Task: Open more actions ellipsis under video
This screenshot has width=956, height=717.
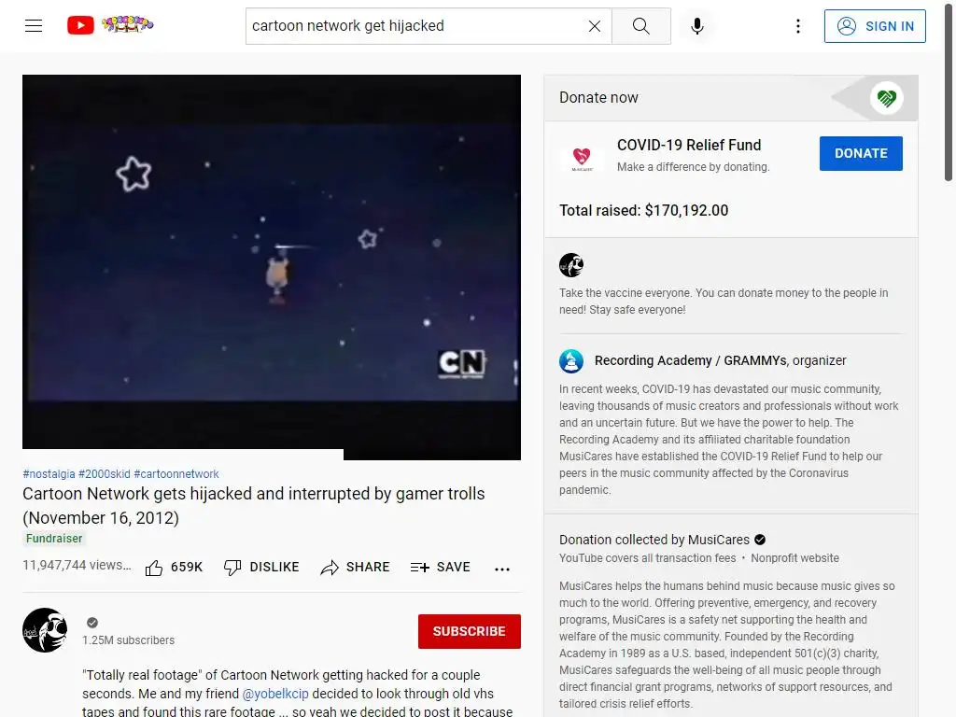Action: [x=502, y=569]
